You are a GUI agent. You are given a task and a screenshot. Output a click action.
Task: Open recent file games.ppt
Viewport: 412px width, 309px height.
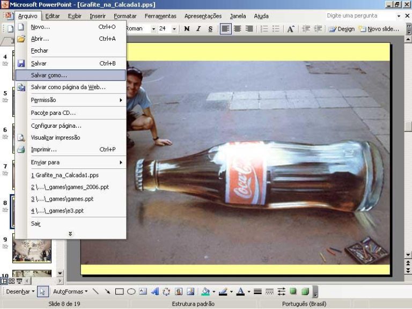coord(70,199)
